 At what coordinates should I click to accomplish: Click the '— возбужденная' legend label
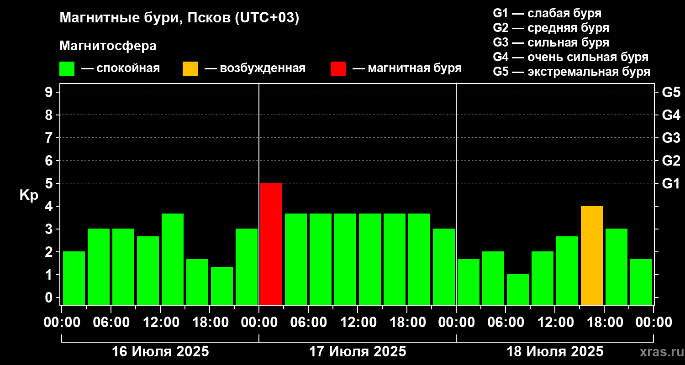(x=255, y=68)
